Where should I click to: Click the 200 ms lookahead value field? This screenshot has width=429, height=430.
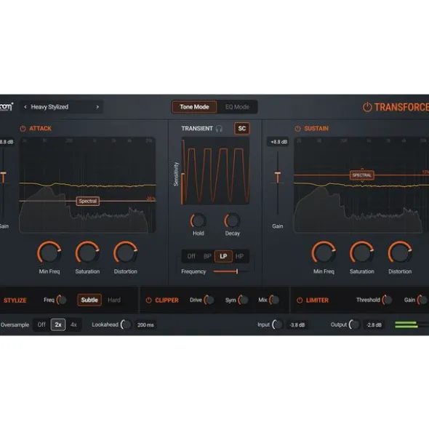[x=145, y=325]
